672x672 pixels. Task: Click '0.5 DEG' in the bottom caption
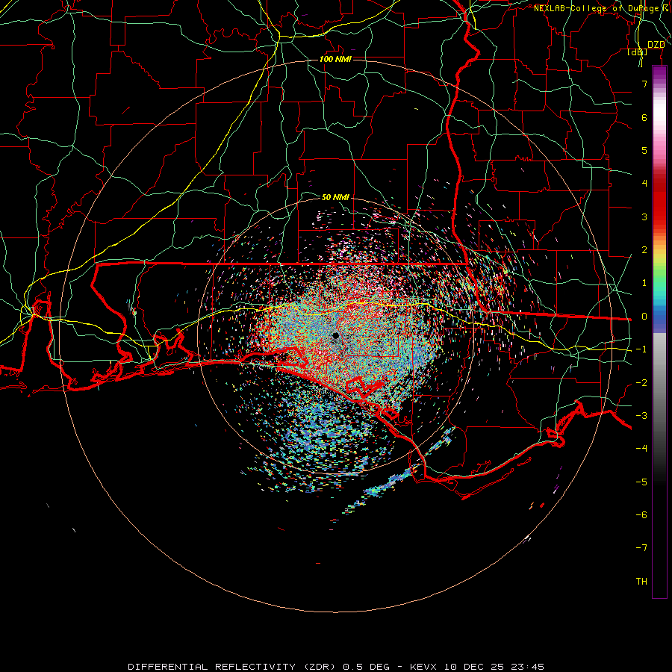367,667
